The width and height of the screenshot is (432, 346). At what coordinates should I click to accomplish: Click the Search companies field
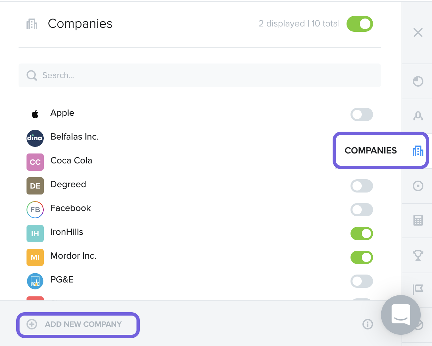point(200,75)
